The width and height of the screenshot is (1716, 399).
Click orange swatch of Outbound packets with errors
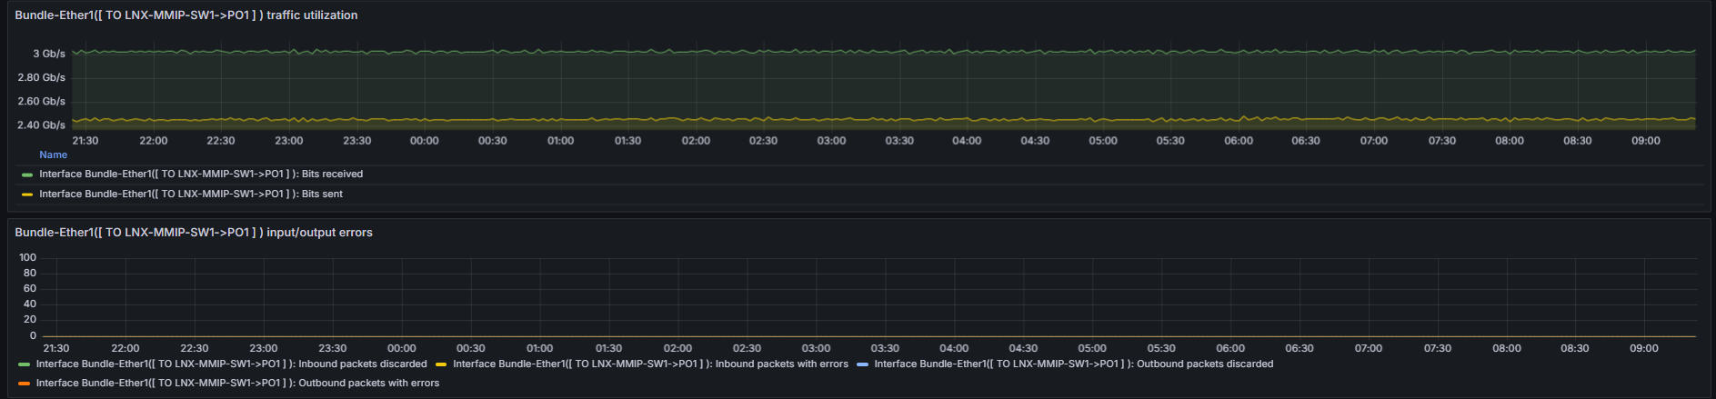click(x=24, y=384)
